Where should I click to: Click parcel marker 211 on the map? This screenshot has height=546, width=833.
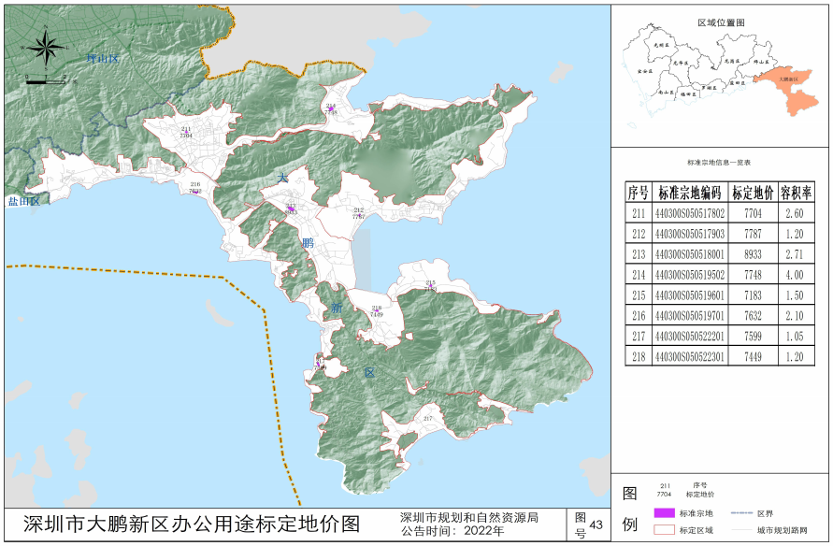(186, 132)
